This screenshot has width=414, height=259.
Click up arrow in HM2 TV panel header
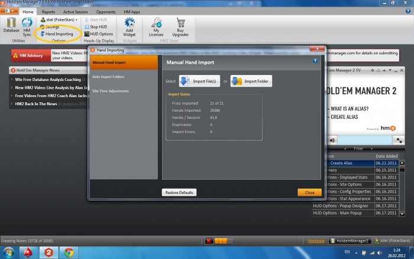pos(384,70)
